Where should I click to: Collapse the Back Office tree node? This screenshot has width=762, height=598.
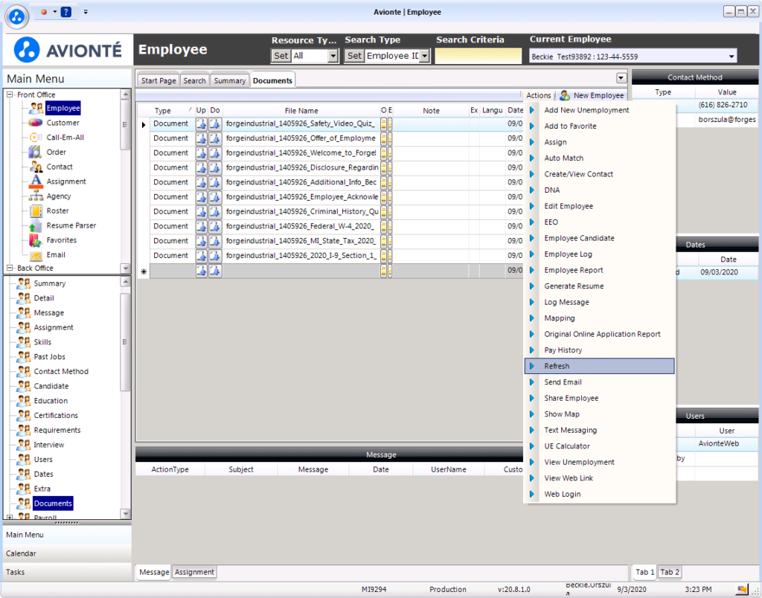pyautogui.click(x=9, y=269)
